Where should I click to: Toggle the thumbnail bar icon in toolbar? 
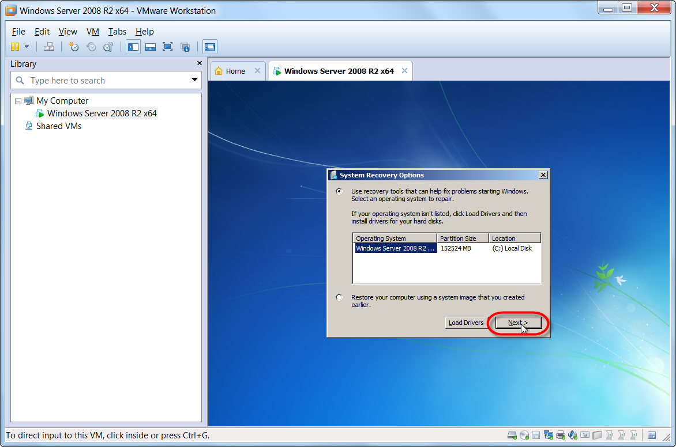point(151,47)
